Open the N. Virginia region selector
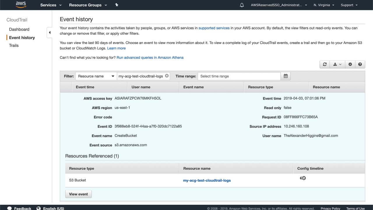Image resolution: width=373 pixels, height=210 pixels. click(324, 5)
